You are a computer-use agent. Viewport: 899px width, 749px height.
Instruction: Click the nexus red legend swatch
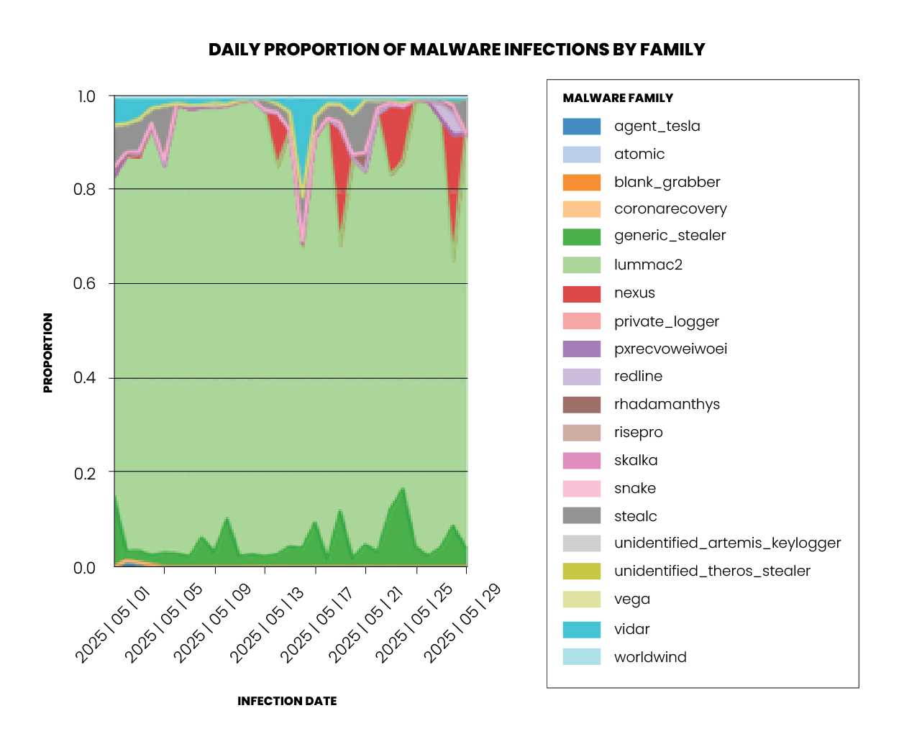(581, 293)
